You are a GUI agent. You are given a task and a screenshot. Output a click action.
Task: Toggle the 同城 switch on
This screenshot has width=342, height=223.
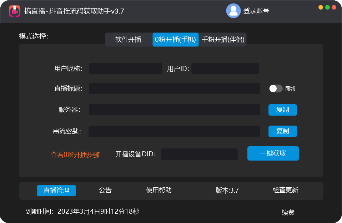pyautogui.click(x=275, y=88)
